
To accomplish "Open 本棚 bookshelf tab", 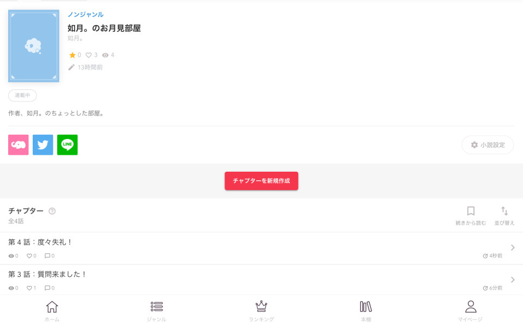I will click(366, 311).
